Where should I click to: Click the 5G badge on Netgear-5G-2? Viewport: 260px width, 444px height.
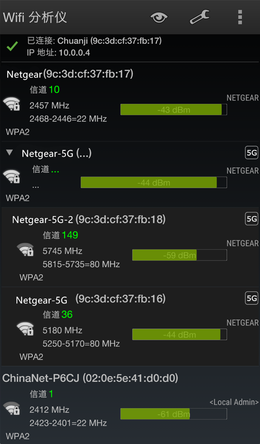[251, 219]
